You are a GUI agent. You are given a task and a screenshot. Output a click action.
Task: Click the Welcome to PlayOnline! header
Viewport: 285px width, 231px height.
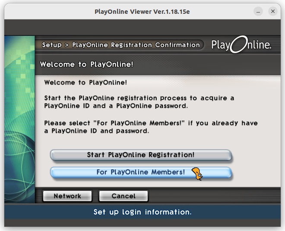[x=86, y=64]
